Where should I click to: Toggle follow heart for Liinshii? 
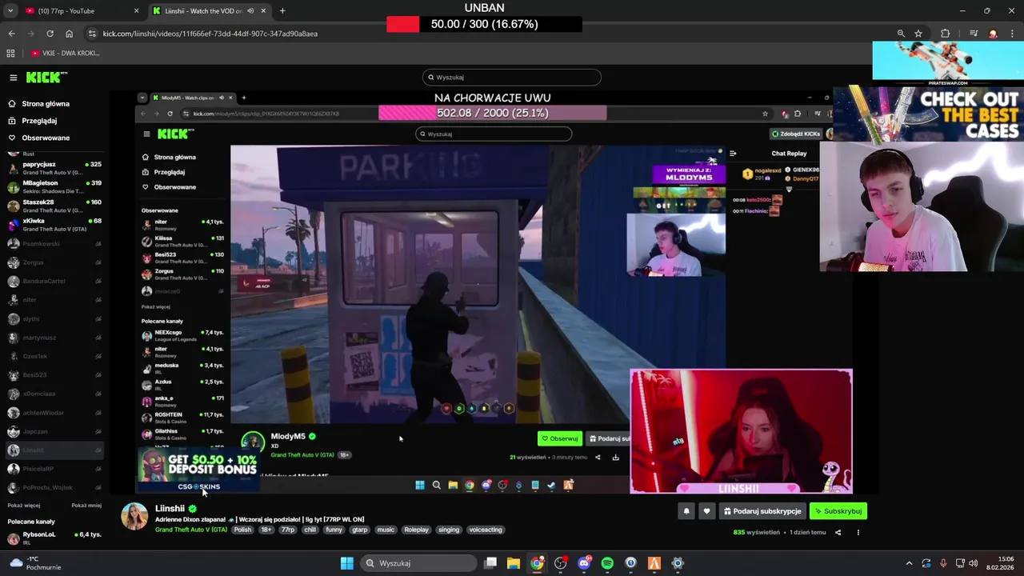pyautogui.click(x=706, y=511)
